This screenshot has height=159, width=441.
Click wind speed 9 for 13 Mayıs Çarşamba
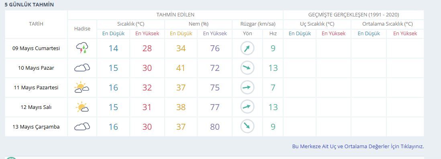(x=273, y=127)
